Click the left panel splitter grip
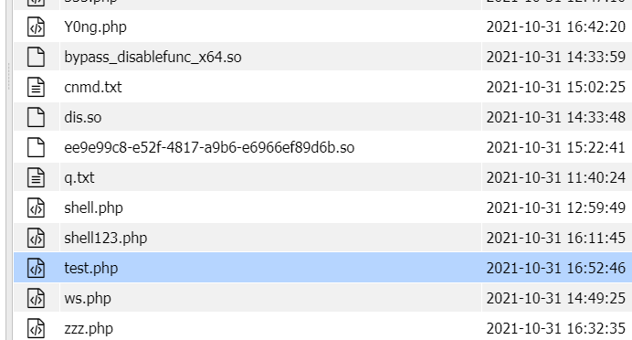 (x=8, y=77)
